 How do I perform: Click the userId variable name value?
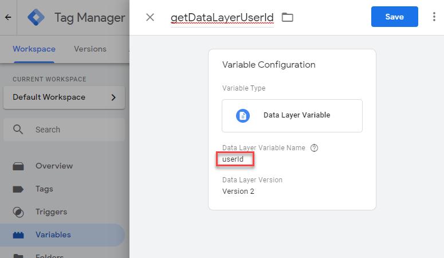pos(233,159)
